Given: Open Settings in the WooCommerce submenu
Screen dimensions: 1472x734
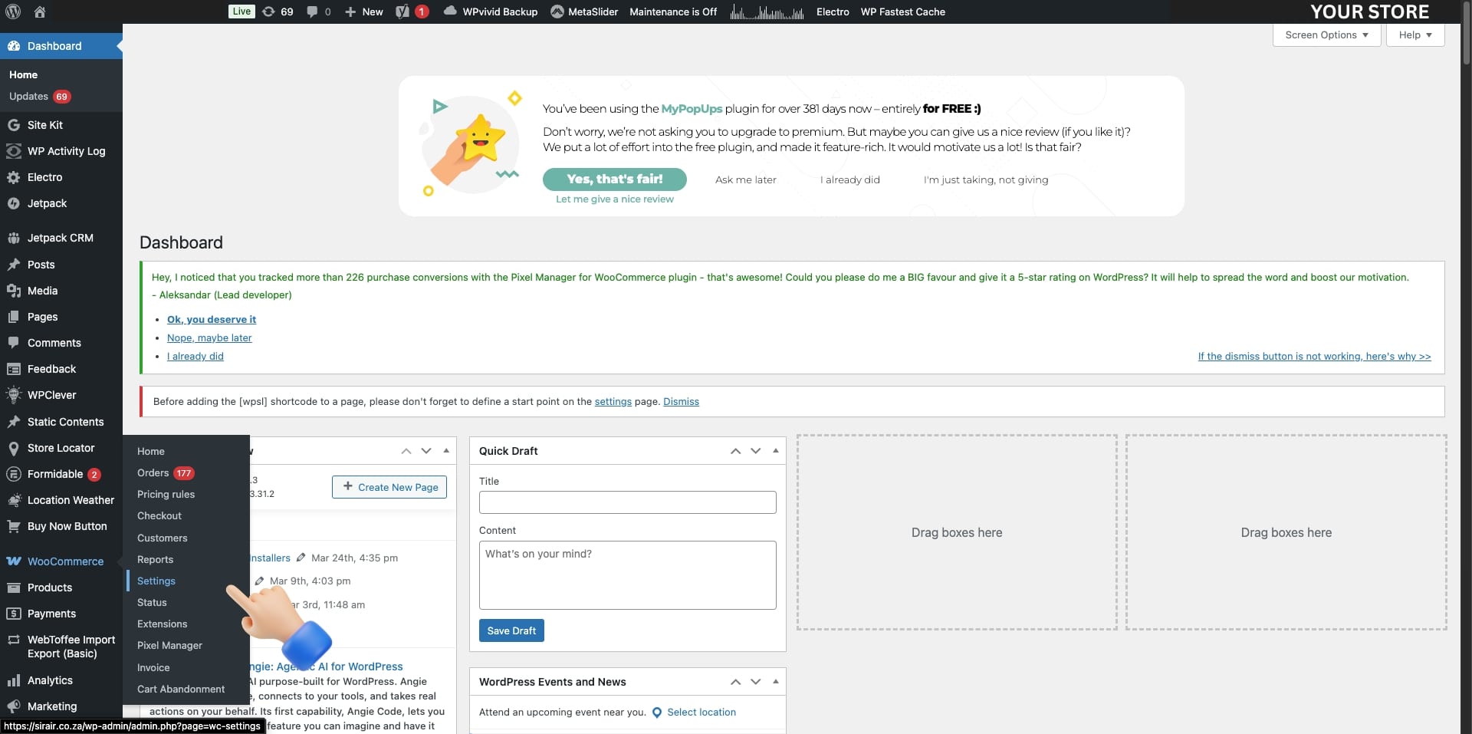Looking at the screenshot, I should click(156, 581).
